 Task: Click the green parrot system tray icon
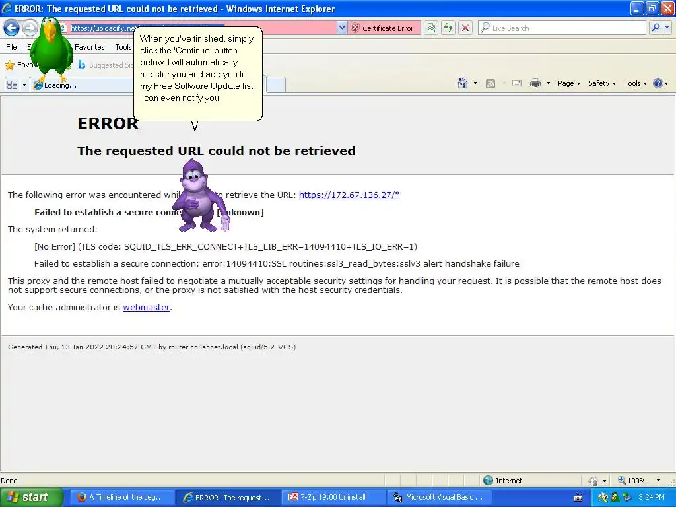click(x=615, y=498)
